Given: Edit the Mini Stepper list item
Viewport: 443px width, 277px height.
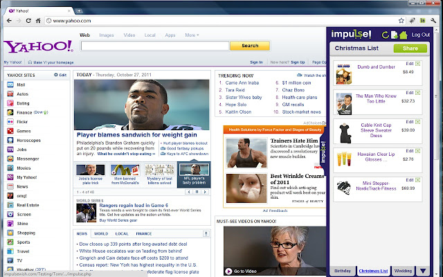Looking at the screenshot, I should click(410, 180).
